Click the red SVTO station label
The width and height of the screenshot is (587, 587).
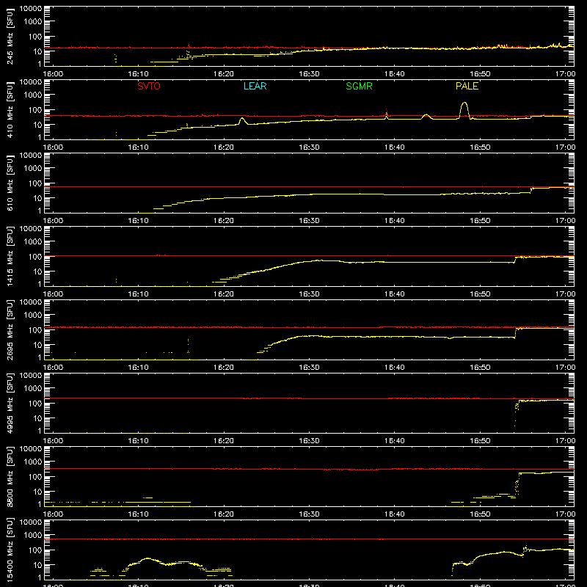[x=149, y=86]
